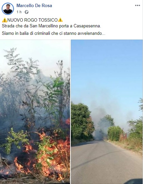This screenshot has width=143, height=184.
Task: Open Marcello De Rosa's profile picture
Action: 8,9
